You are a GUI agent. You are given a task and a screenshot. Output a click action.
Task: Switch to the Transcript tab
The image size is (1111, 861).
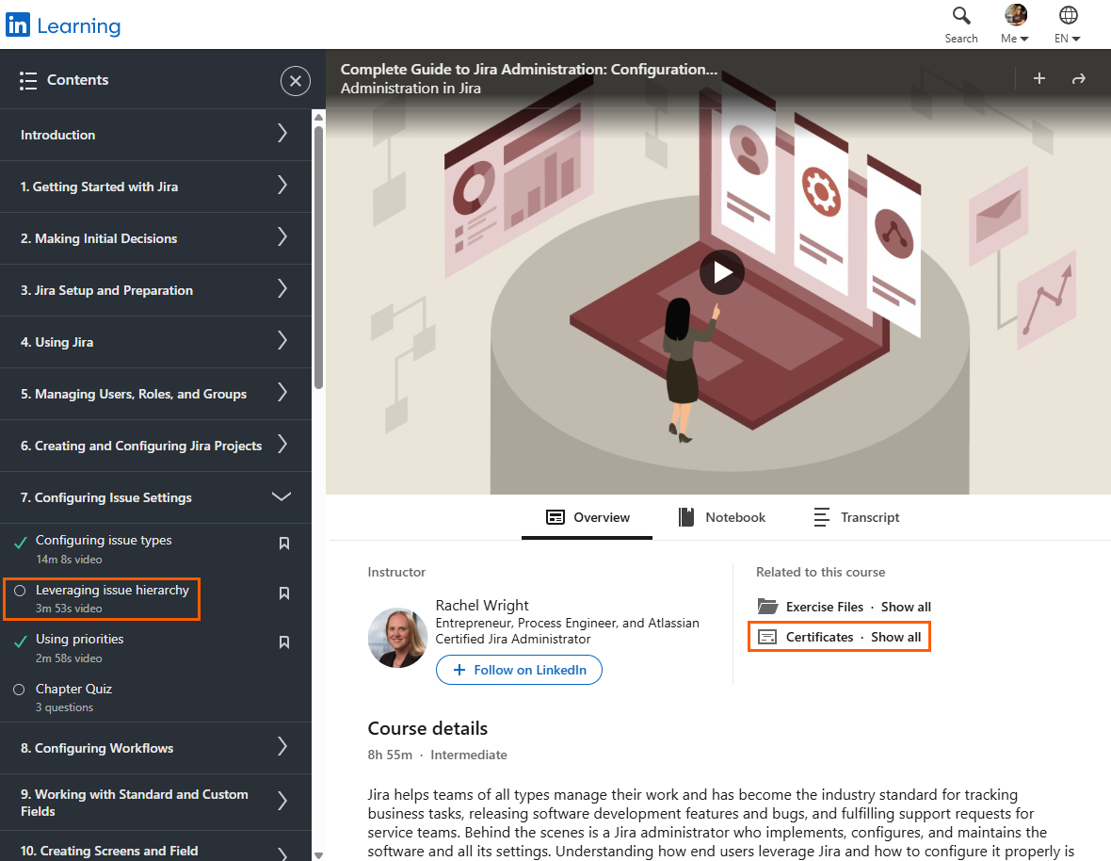[857, 517]
